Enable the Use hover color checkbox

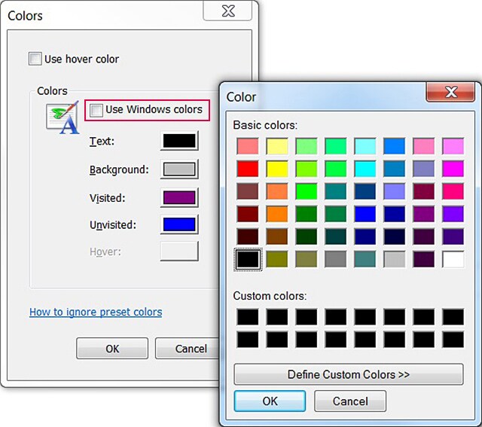point(35,59)
